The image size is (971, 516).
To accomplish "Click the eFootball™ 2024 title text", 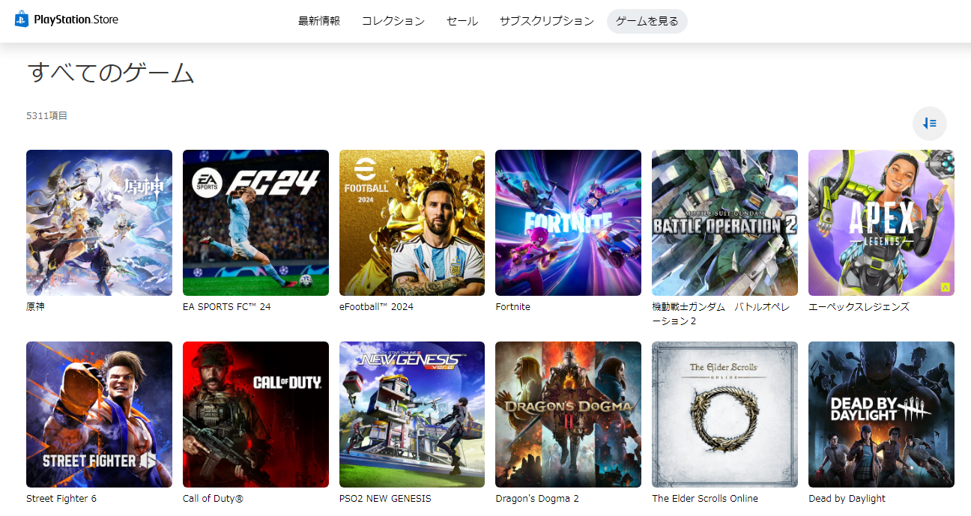I will (x=376, y=307).
